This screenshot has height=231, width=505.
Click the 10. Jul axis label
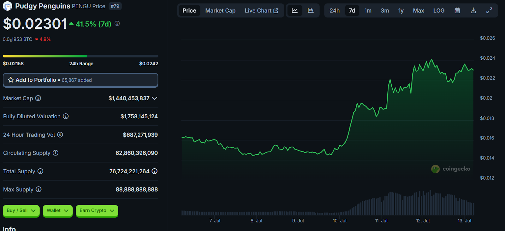340,221
